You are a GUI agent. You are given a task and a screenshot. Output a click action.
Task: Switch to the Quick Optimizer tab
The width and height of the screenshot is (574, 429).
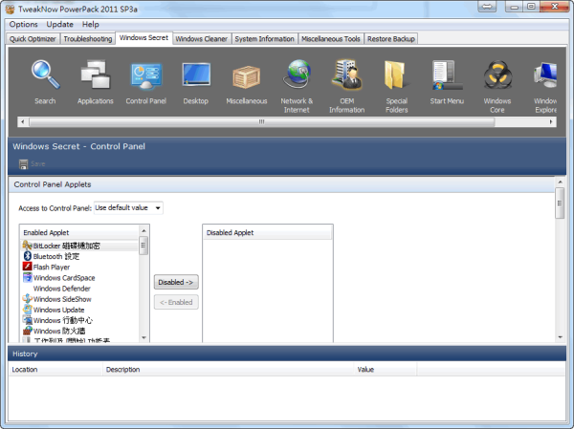click(x=33, y=39)
